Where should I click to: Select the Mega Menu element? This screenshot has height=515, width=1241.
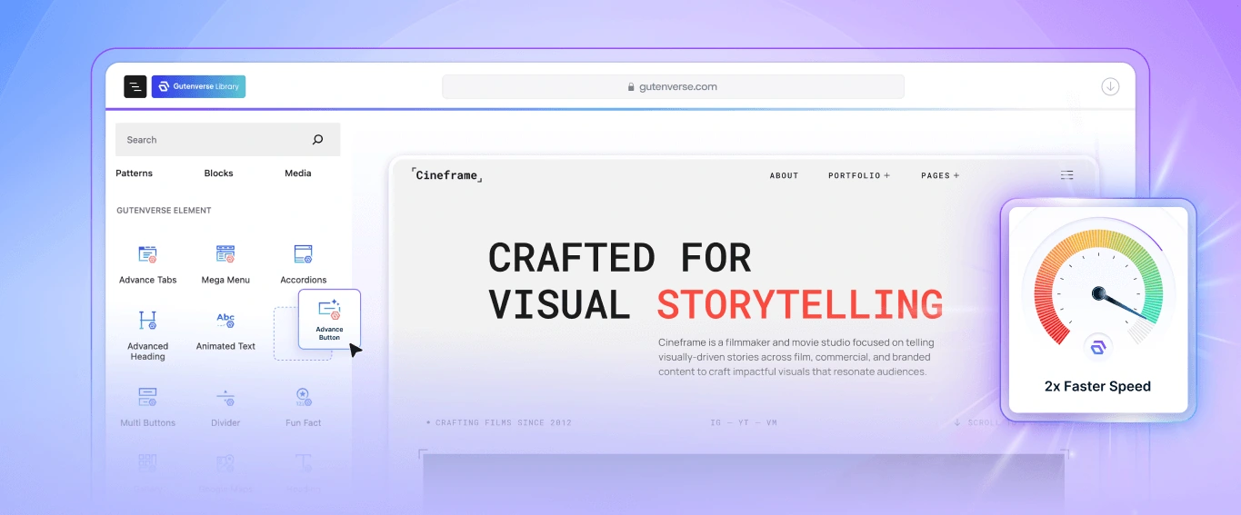(225, 262)
